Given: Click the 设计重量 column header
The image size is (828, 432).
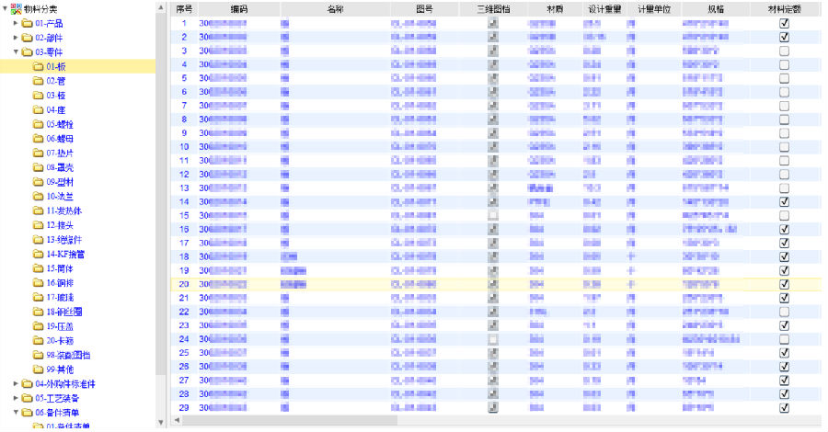Looking at the screenshot, I should point(604,8).
